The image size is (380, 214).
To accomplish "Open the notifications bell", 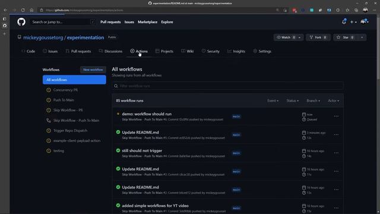I will [344, 22].
